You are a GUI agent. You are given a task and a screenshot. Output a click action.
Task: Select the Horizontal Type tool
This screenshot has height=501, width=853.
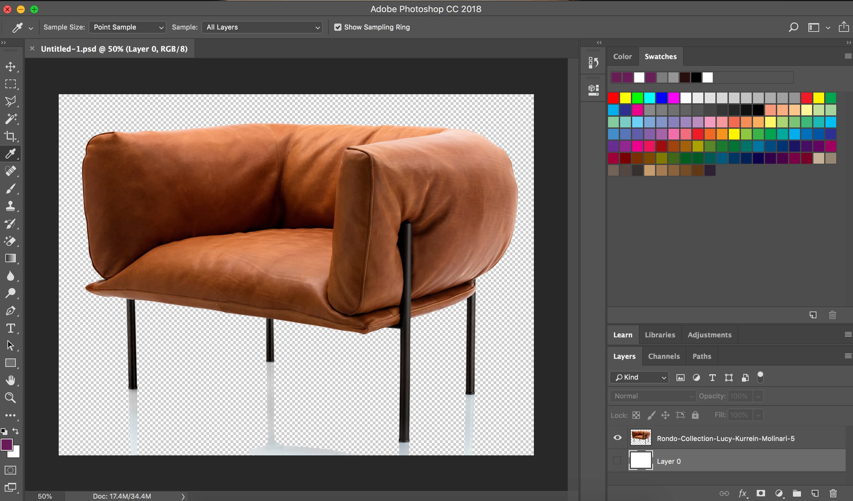(10, 328)
